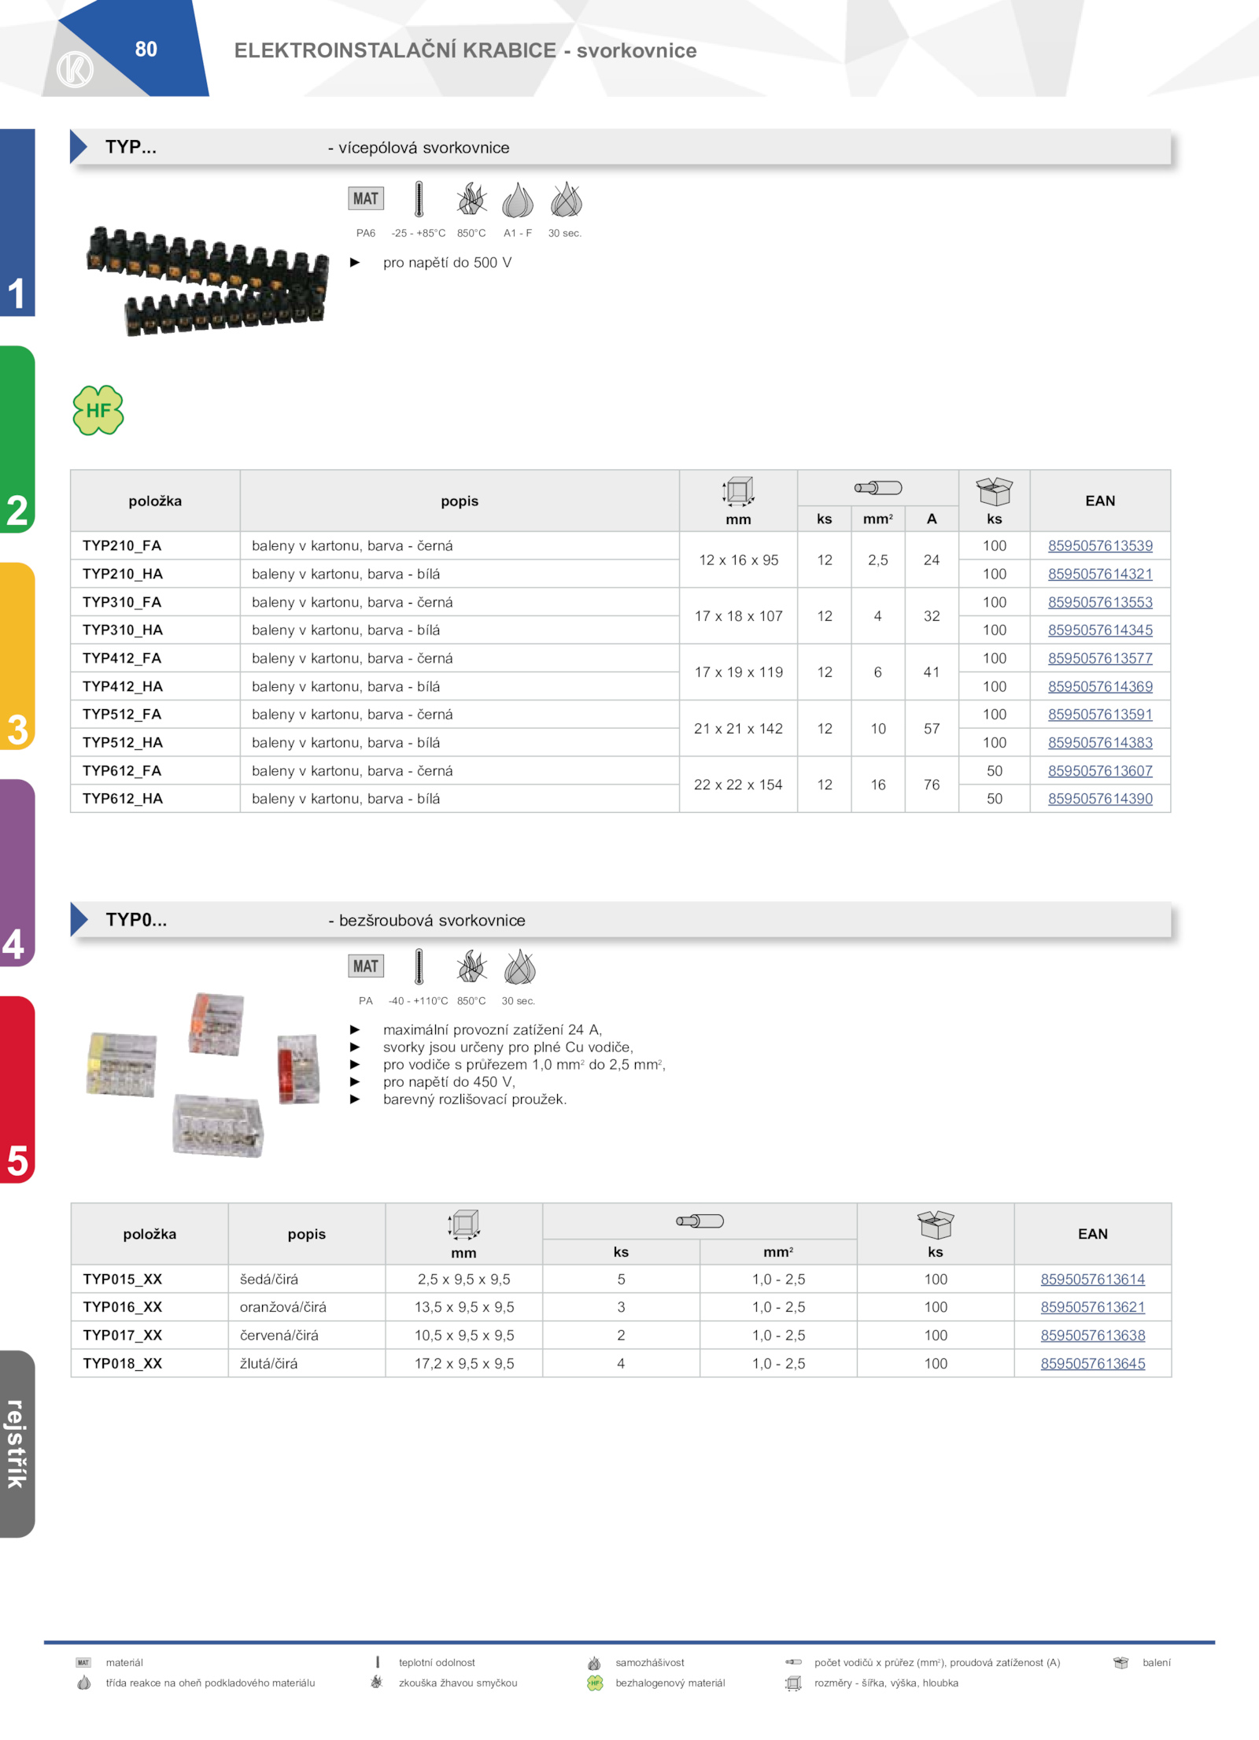
Task: Click legend cube icon for 'rozměry - šířka, výška, hloubka'
Action: tap(793, 1683)
